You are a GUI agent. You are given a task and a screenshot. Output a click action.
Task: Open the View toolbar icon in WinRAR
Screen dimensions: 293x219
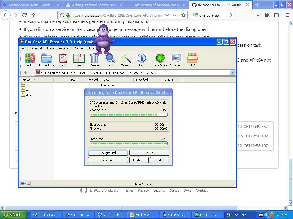(x=79, y=60)
